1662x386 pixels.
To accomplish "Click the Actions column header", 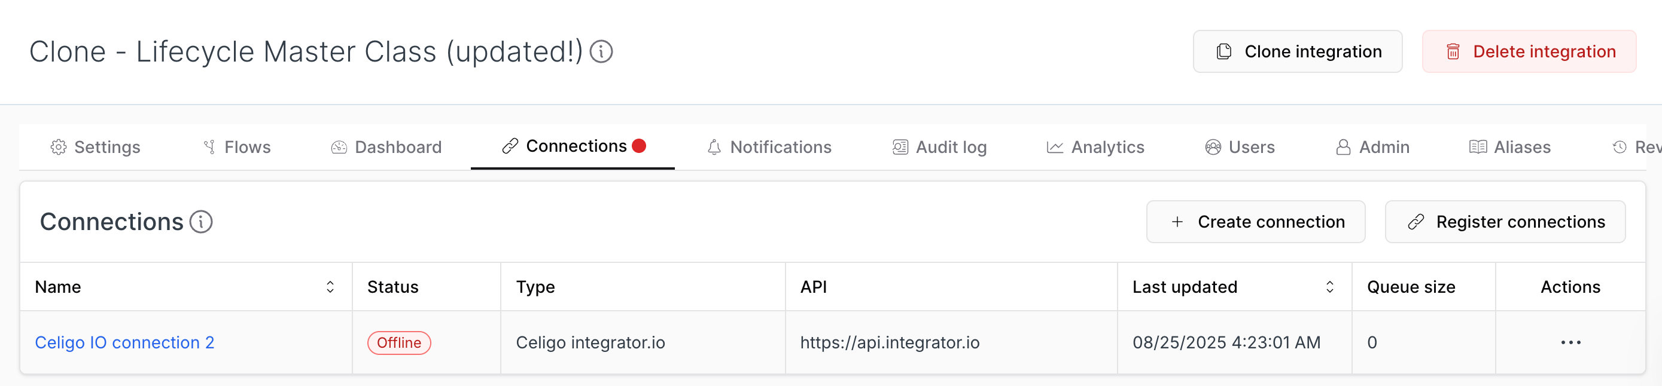I will (1570, 287).
